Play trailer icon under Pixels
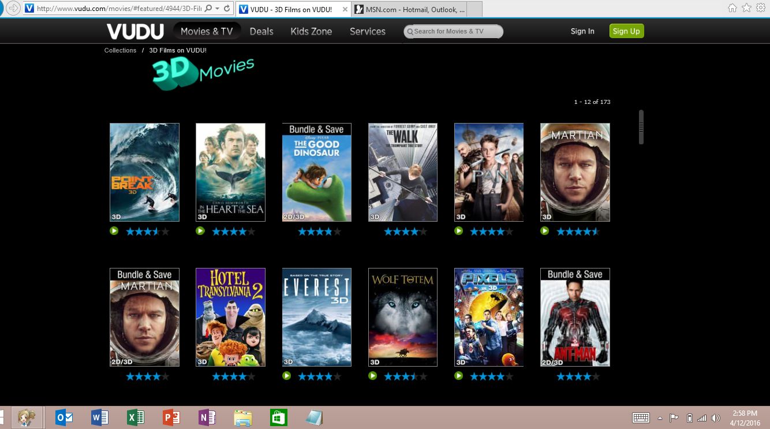 459,376
